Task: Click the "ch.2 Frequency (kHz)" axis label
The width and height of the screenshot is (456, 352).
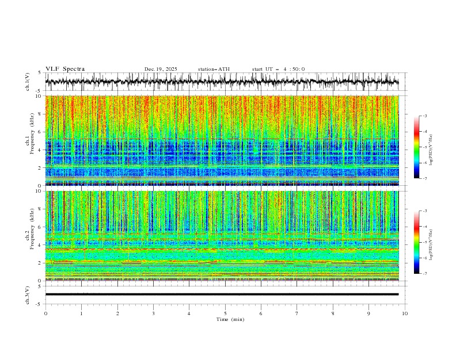Action: (x=30, y=228)
